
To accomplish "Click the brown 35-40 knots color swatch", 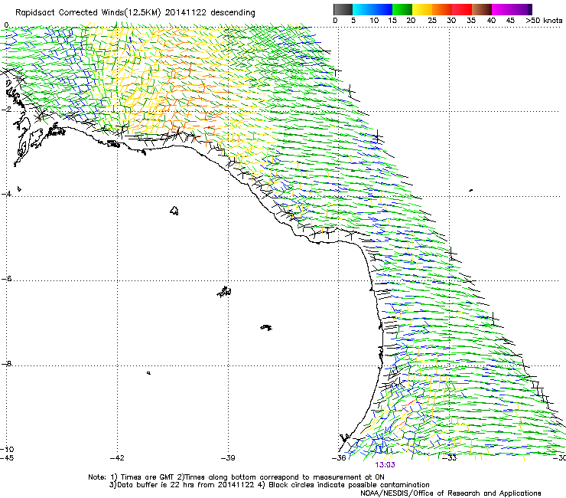I will pos(482,9).
